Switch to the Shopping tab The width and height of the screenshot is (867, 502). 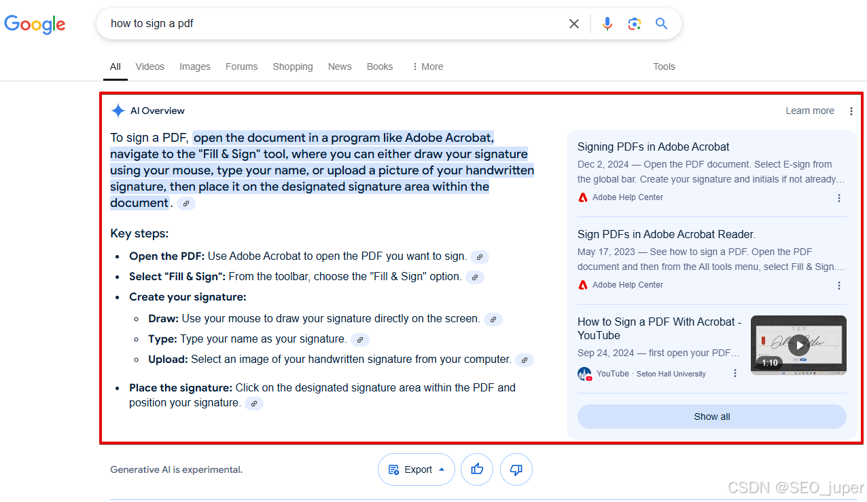click(293, 66)
